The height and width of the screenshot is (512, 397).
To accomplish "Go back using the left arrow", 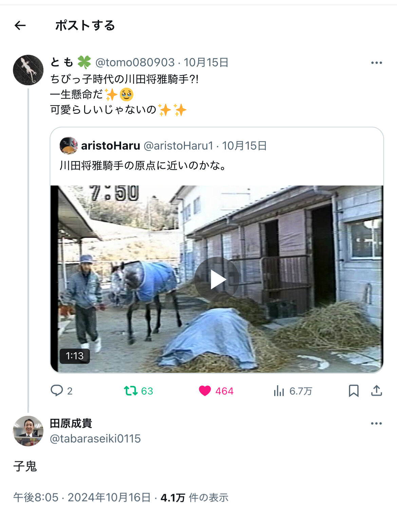I will click(20, 25).
